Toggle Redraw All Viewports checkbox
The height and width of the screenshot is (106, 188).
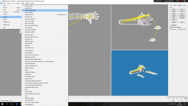tap(170, 27)
